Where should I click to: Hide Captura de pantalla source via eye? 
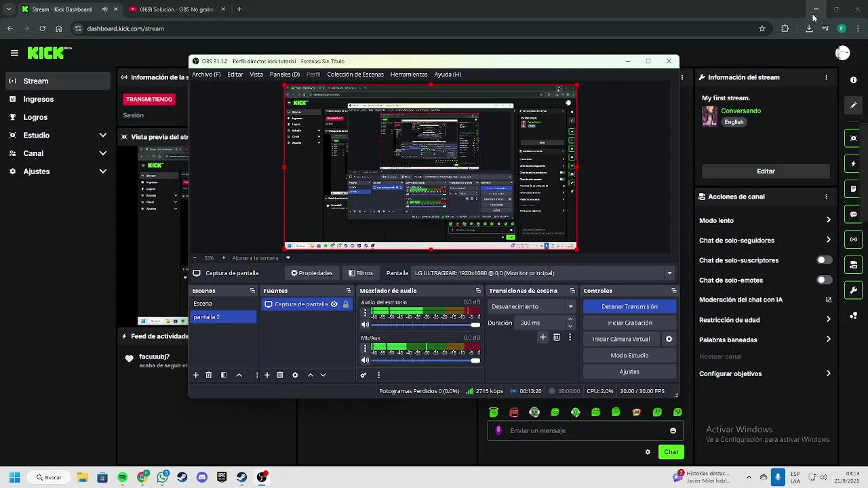(334, 304)
